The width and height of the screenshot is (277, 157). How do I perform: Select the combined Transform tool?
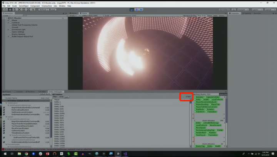coord(28,10)
